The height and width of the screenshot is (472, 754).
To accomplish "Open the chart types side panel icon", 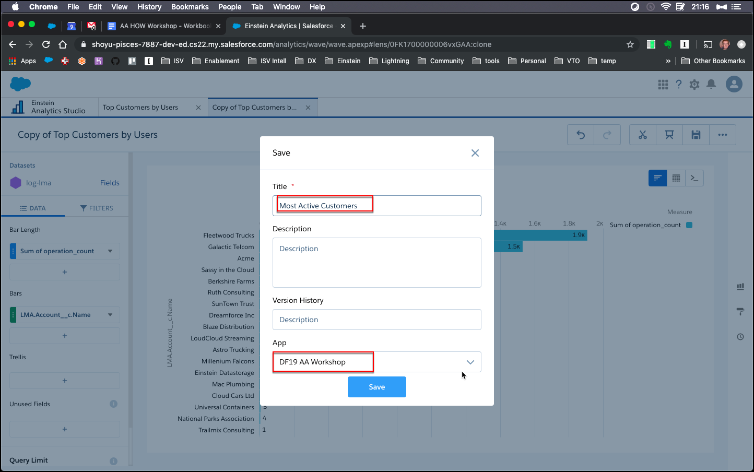I will 740,287.
